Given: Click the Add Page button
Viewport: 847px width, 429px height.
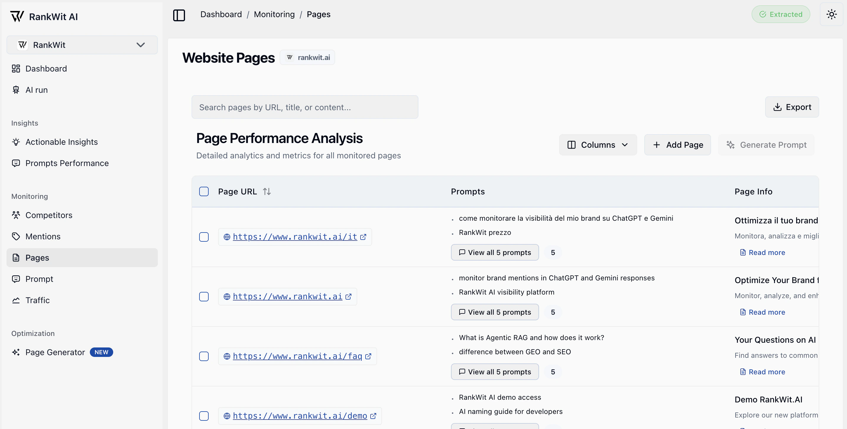Looking at the screenshot, I should pyautogui.click(x=677, y=145).
